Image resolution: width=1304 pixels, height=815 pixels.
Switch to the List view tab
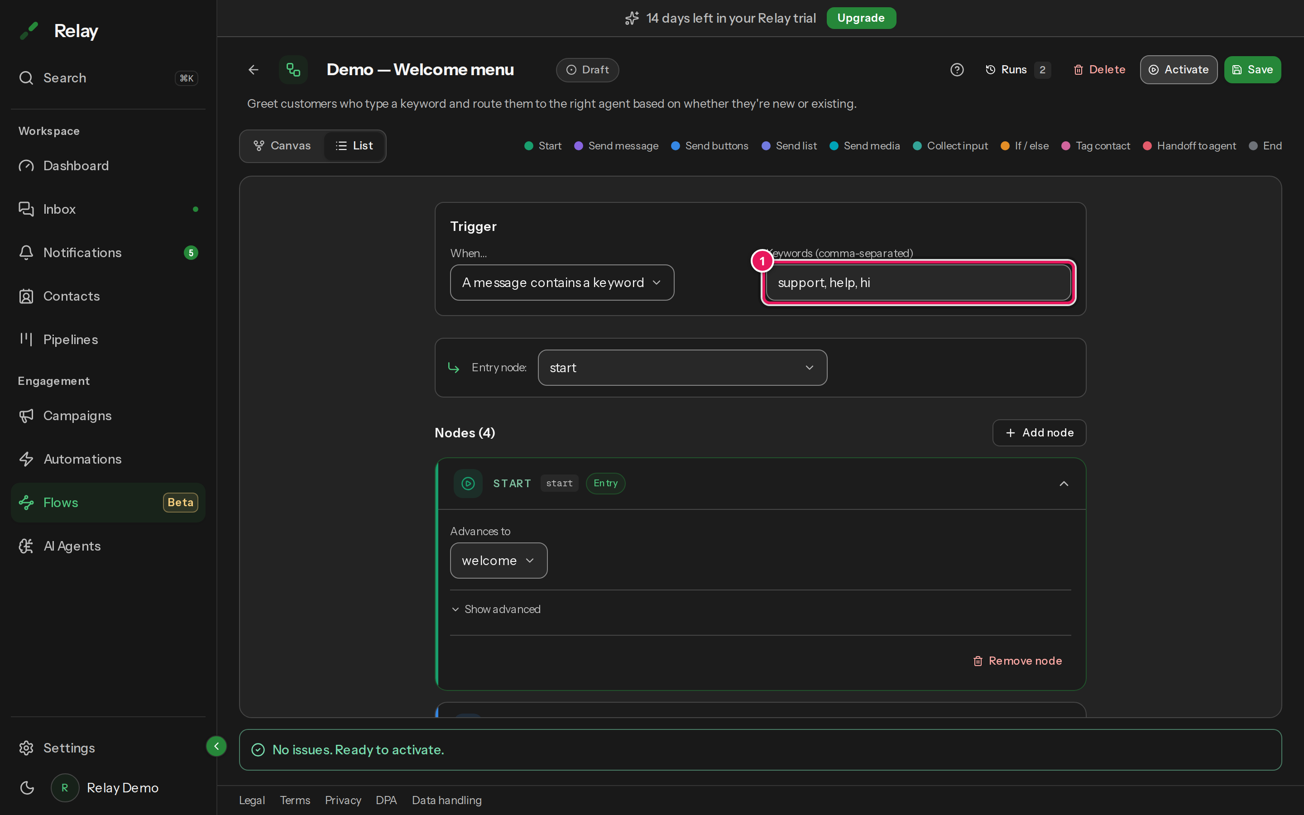tap(354, 145)
